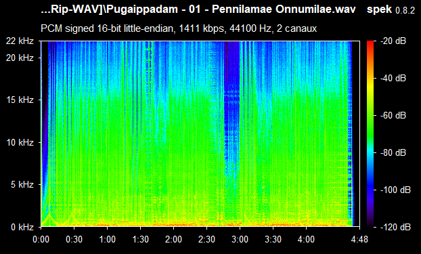The image size is (421, 254).
Task: Click the 2:00 time axis label
Action: 173,239
